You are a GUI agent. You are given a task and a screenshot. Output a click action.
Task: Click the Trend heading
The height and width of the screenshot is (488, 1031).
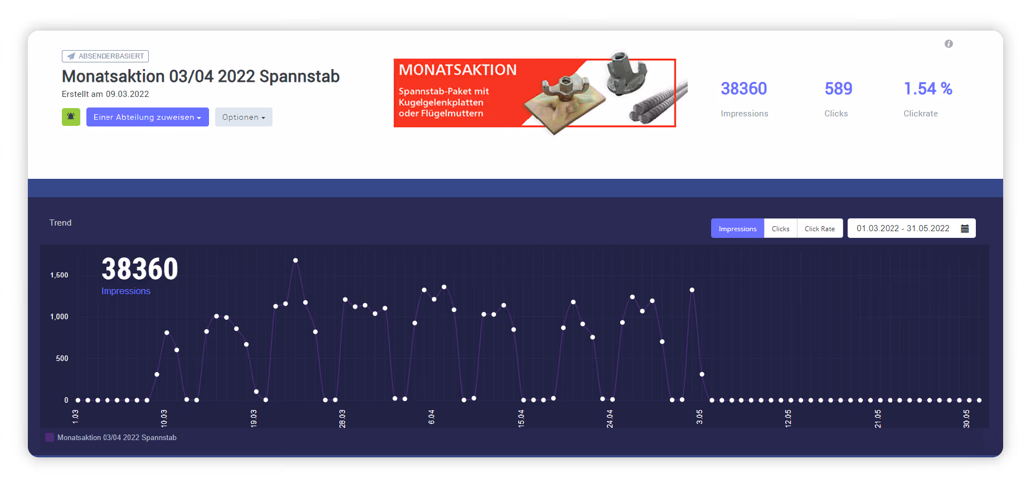60,223
